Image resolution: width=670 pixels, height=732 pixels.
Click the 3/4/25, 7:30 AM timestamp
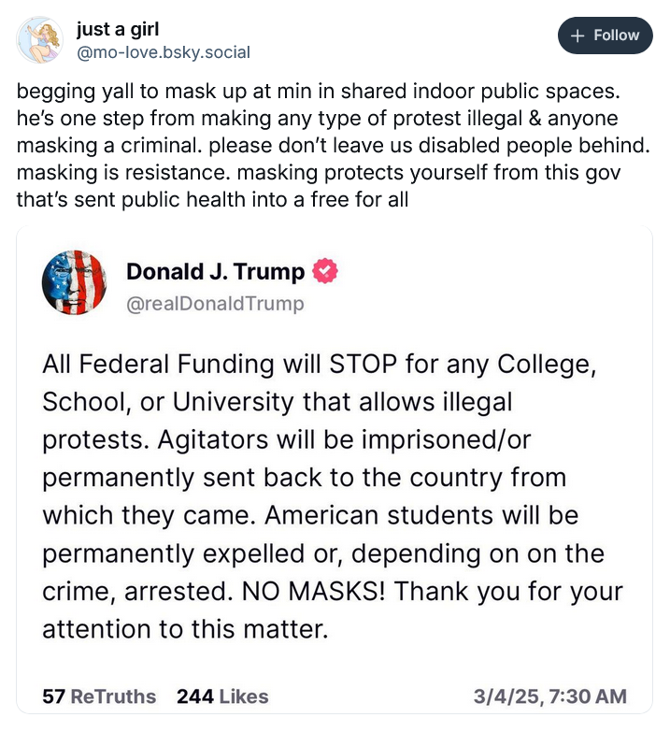coord(549,696)
